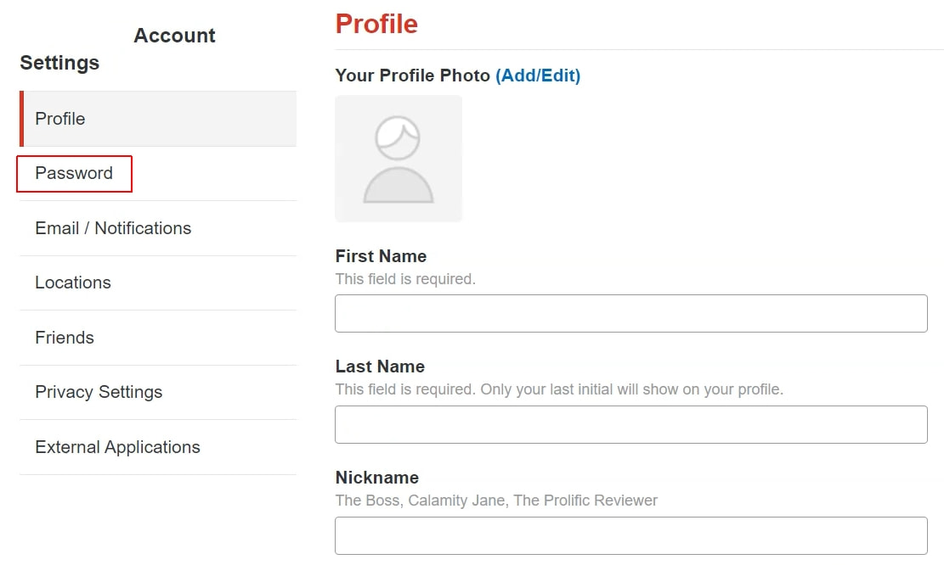This screenshot has height=565, width=944.
Task: Select the Nickname input box
Action: 630,535
